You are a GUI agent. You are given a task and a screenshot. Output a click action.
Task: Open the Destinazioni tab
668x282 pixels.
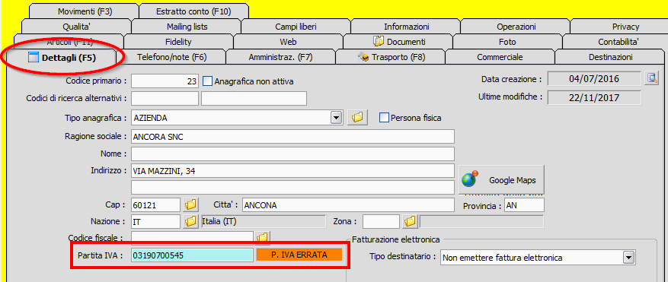611,57
